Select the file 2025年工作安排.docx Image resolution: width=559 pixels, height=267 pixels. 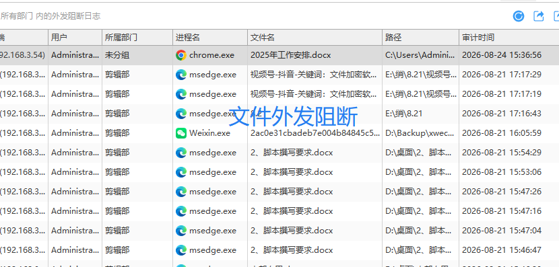[290, 55]
